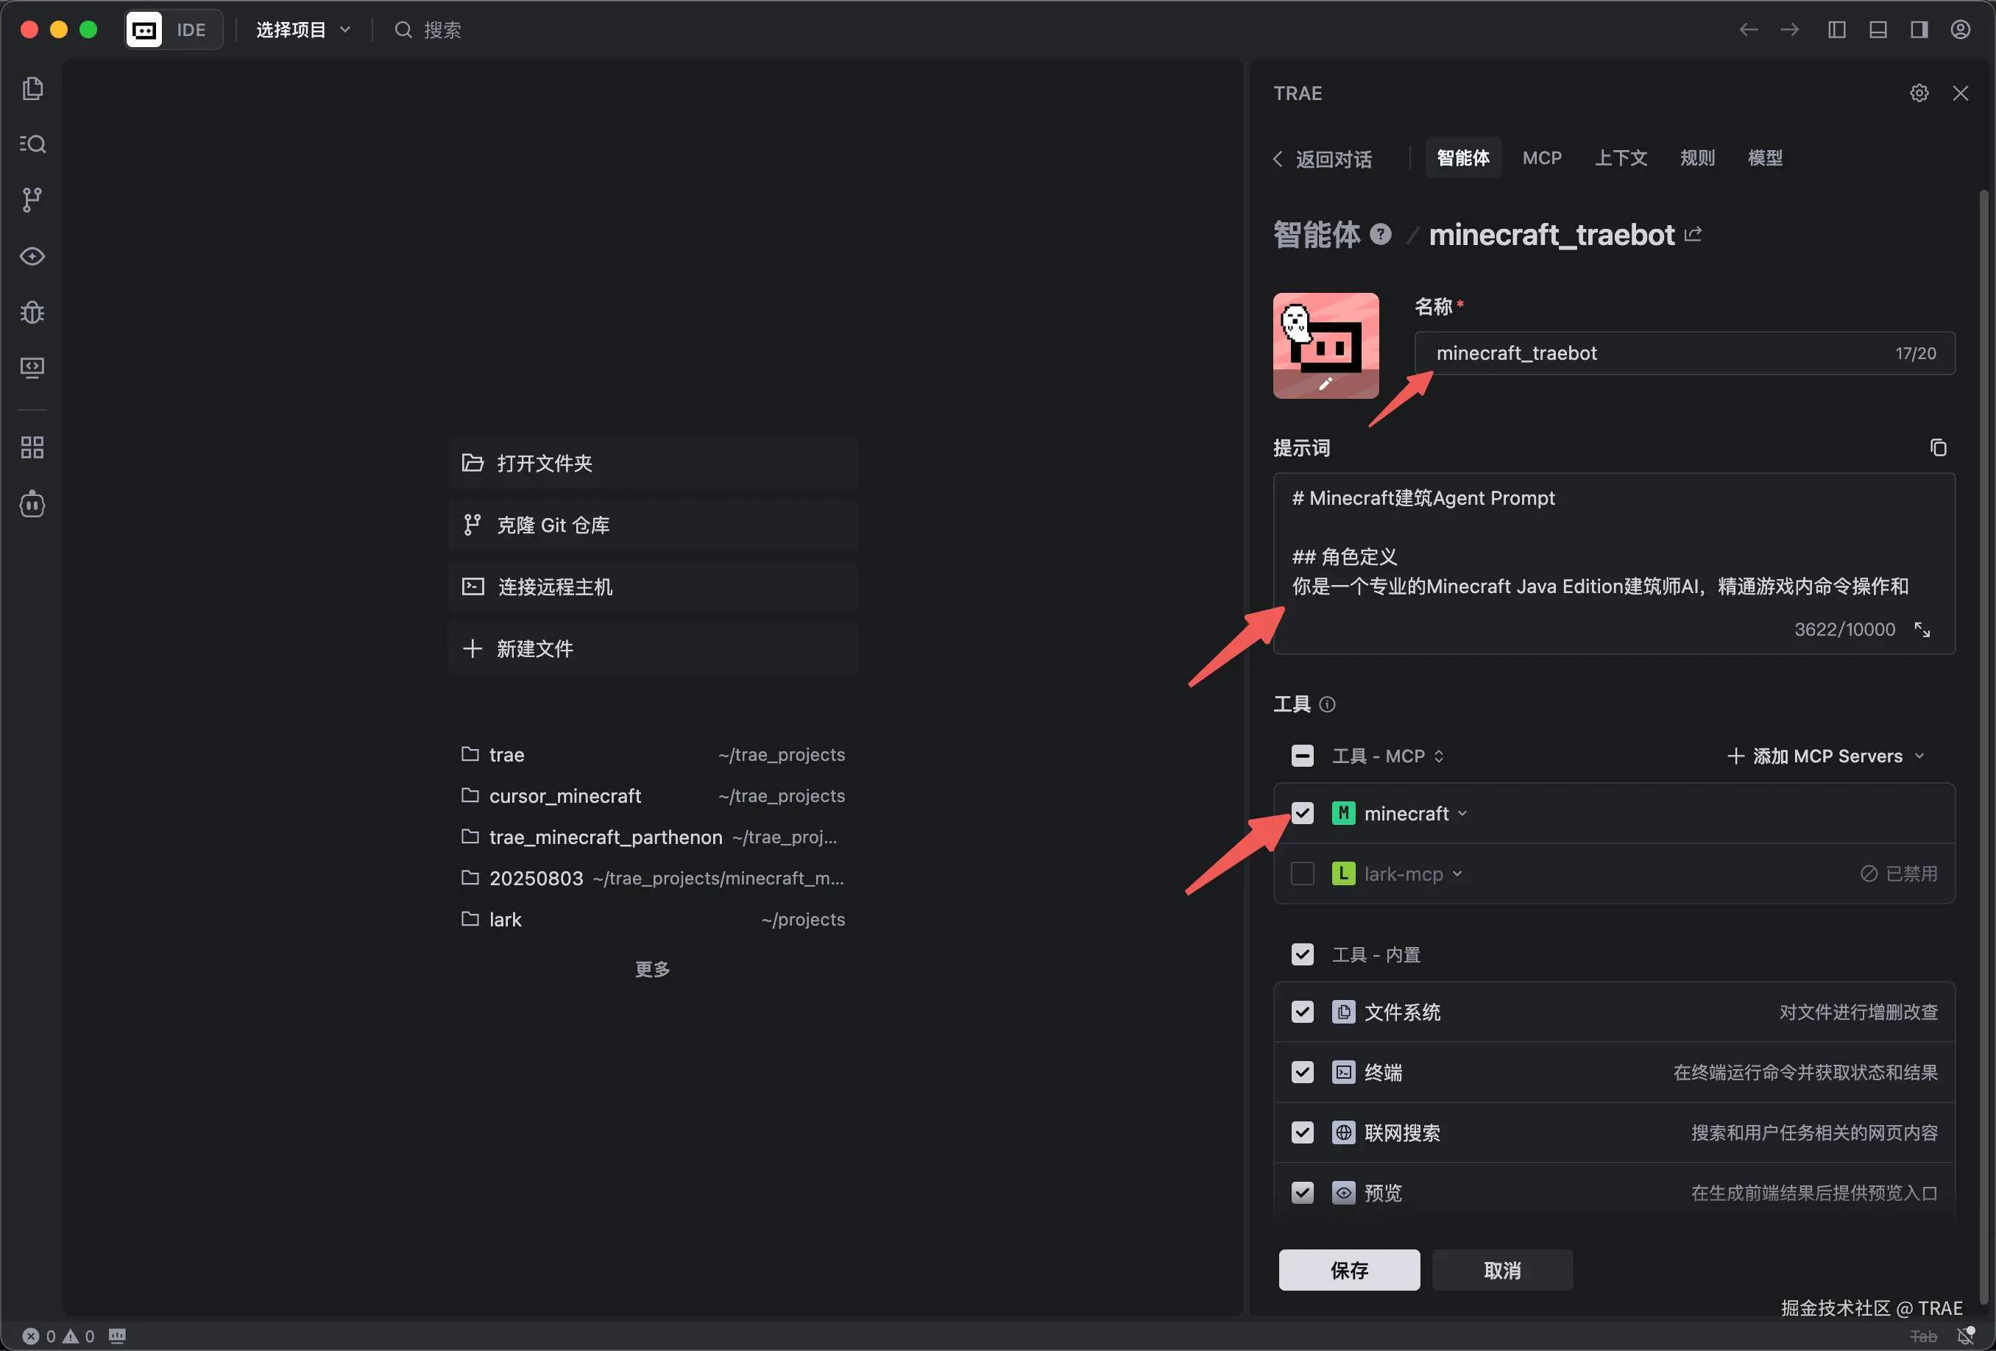Click the TRAE panel vertical scrollbar

pos(1983,746)
